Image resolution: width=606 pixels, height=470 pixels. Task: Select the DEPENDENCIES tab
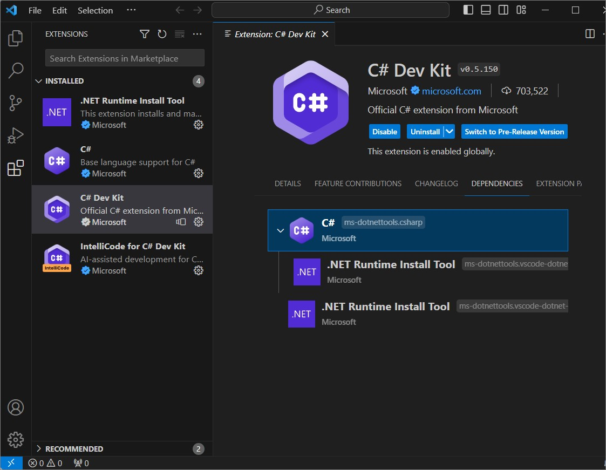click(x=496, y=183)
